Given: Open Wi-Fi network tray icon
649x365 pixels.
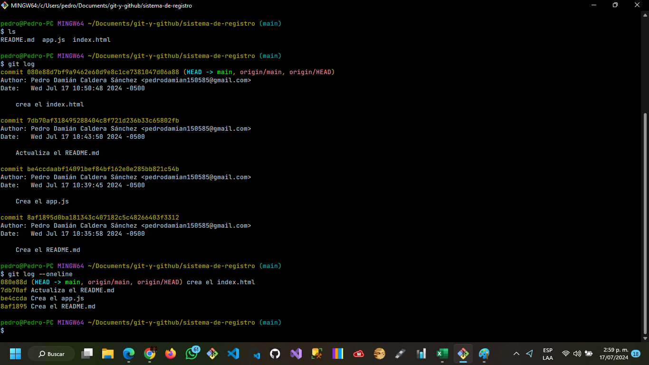Looking at the screenshot, I should (x=566, y=354).
